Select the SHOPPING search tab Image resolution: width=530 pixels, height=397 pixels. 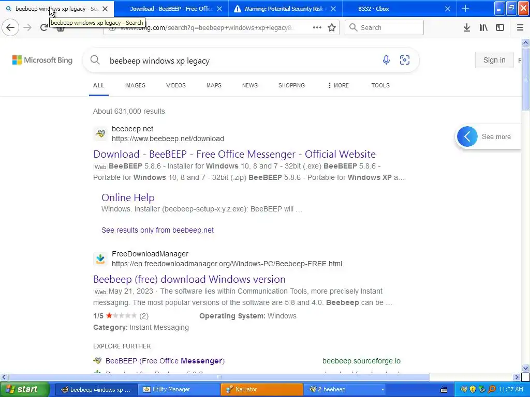tap(292, 85)
